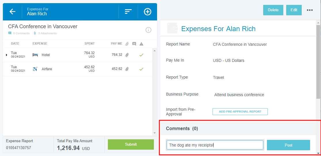Click Add Pre-Approval Report button

pyautogui.click(x=240, y=112)
